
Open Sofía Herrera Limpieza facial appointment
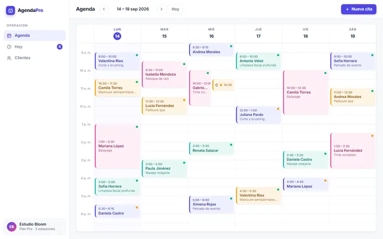pos(117,186)
